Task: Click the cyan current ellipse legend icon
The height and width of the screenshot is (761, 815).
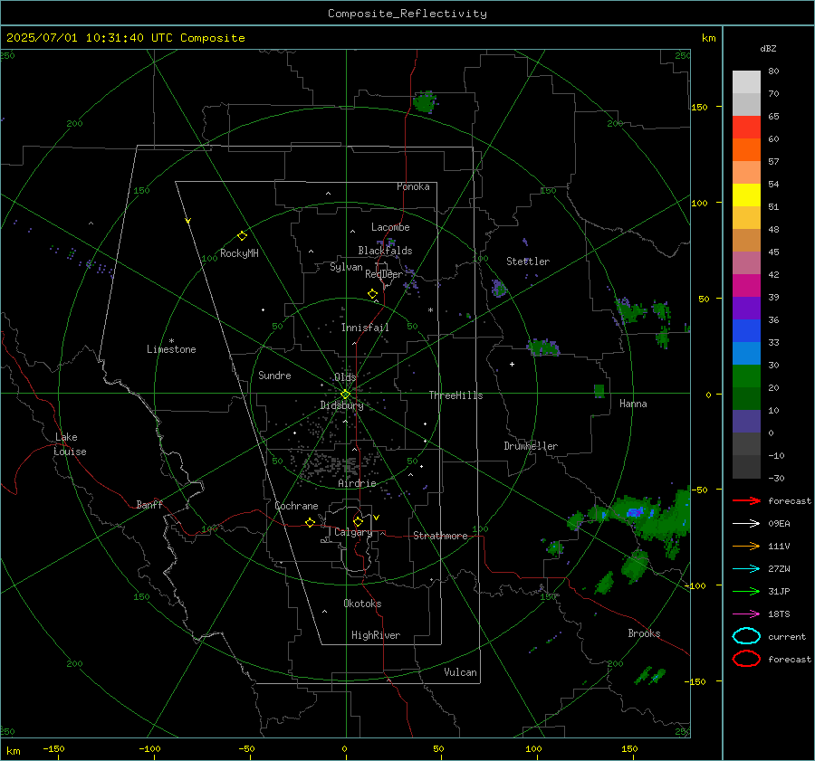Action: (x=746, y=636)
